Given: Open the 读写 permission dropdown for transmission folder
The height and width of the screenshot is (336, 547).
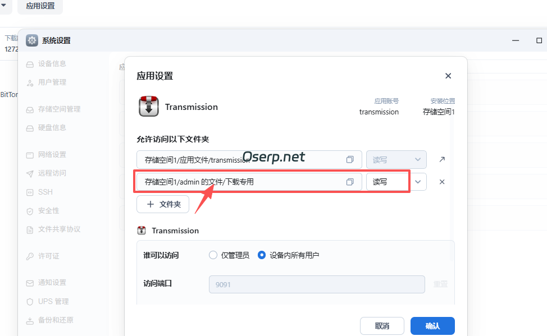Looking at the screenshot, I should pos(396,159).
